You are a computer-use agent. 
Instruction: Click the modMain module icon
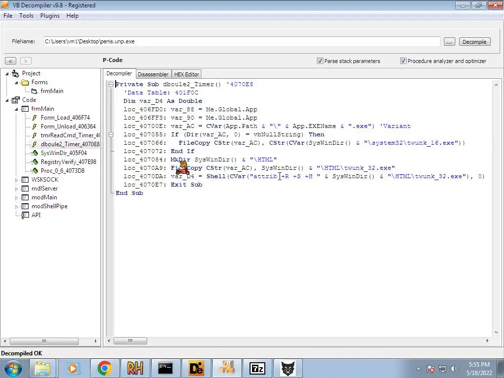(x=25, y=197)
